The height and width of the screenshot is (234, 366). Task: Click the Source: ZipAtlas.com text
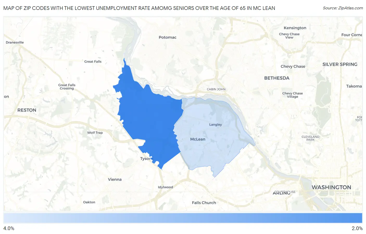pyautogui.click(x=343, y=8)
